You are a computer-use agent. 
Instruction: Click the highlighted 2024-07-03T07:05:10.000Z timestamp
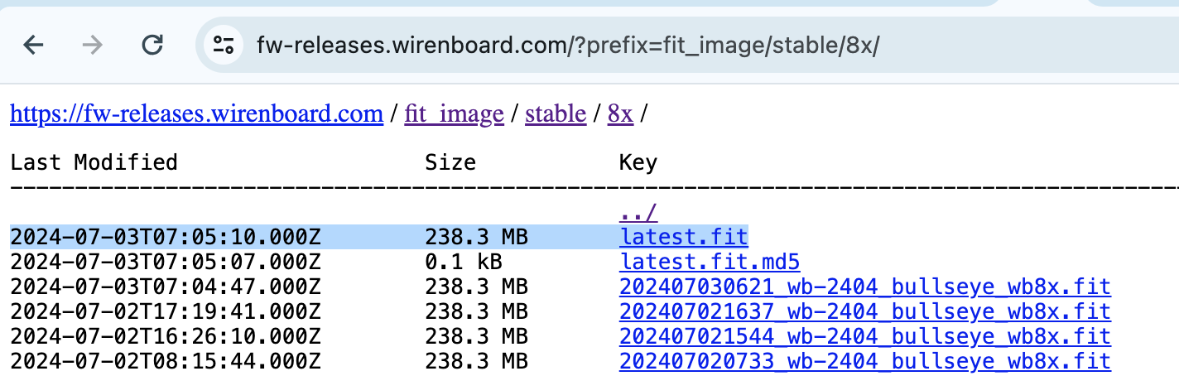click(x=165, y=238)
